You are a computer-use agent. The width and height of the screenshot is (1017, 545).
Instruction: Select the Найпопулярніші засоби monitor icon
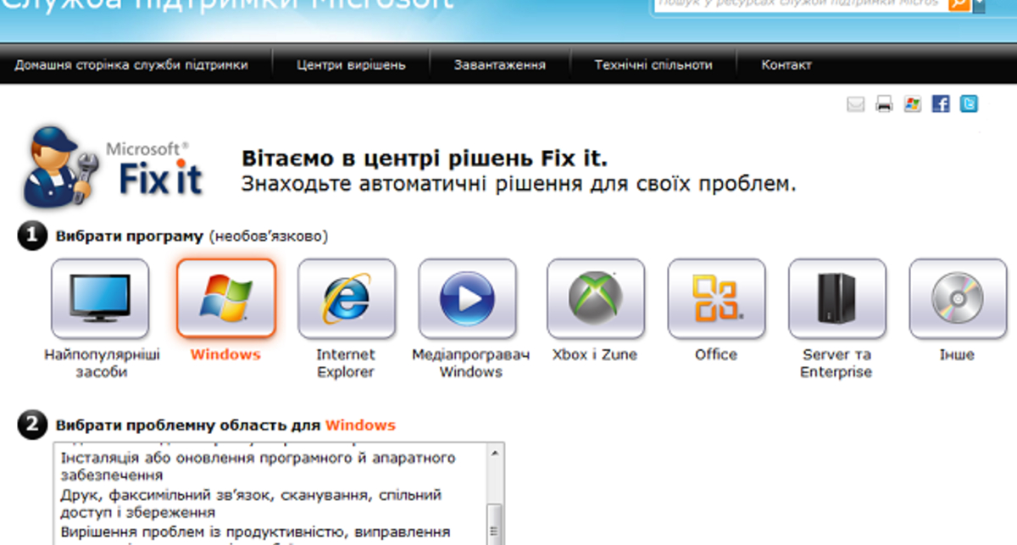click(x=100, y=298)
